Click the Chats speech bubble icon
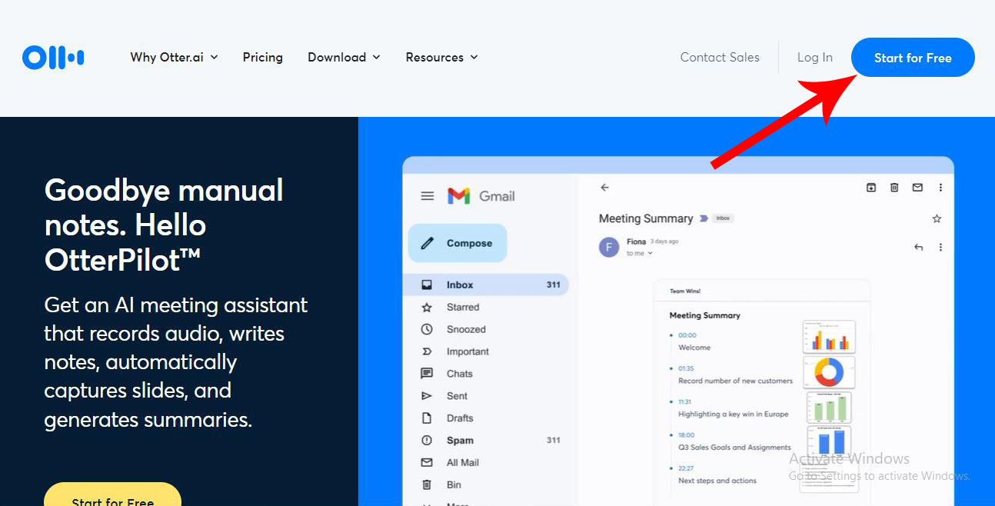The height and width of the screenshot is (506, 995). coord(427,374)
